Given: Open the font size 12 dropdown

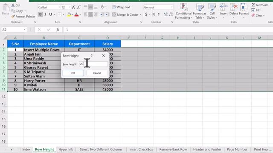Looking at the screenshot, I should (70, 7).
